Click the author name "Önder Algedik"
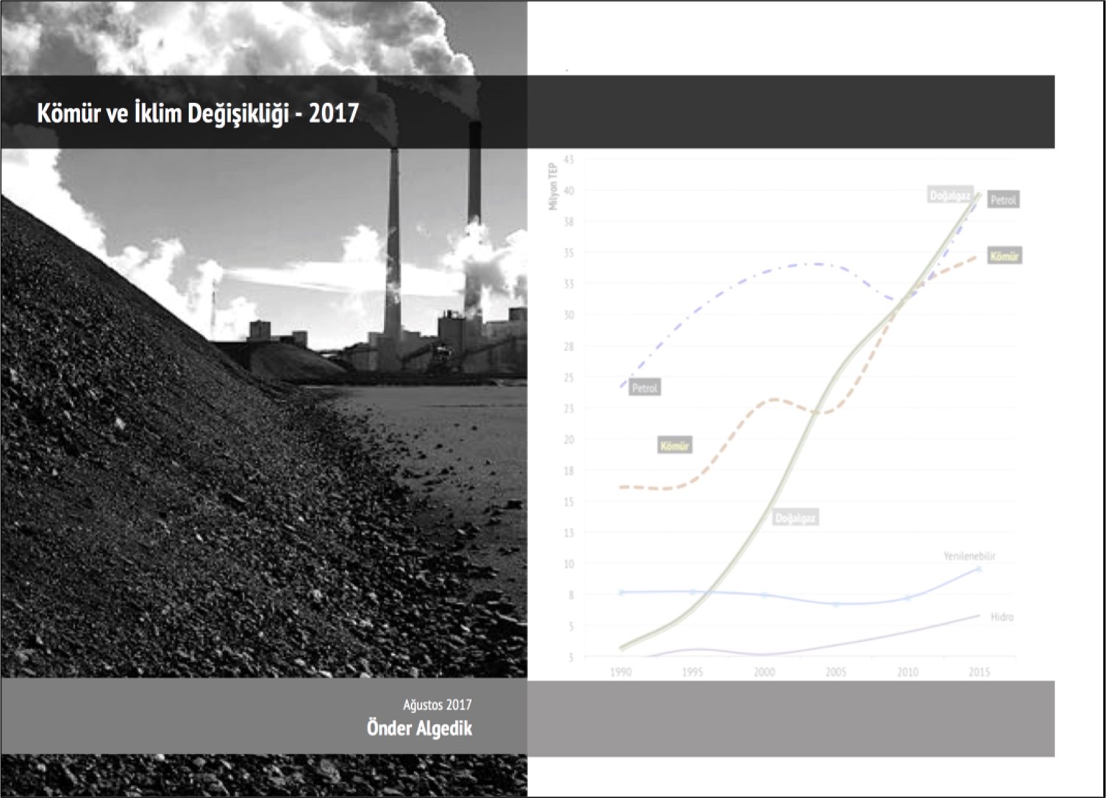 coord(420,728)
